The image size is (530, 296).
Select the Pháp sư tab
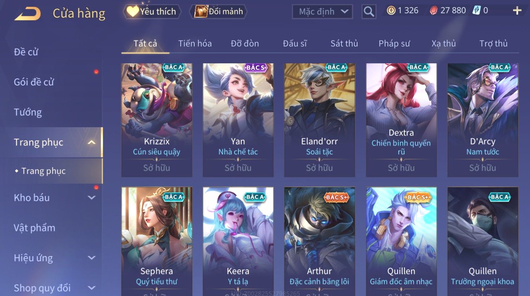click(394, 44)
